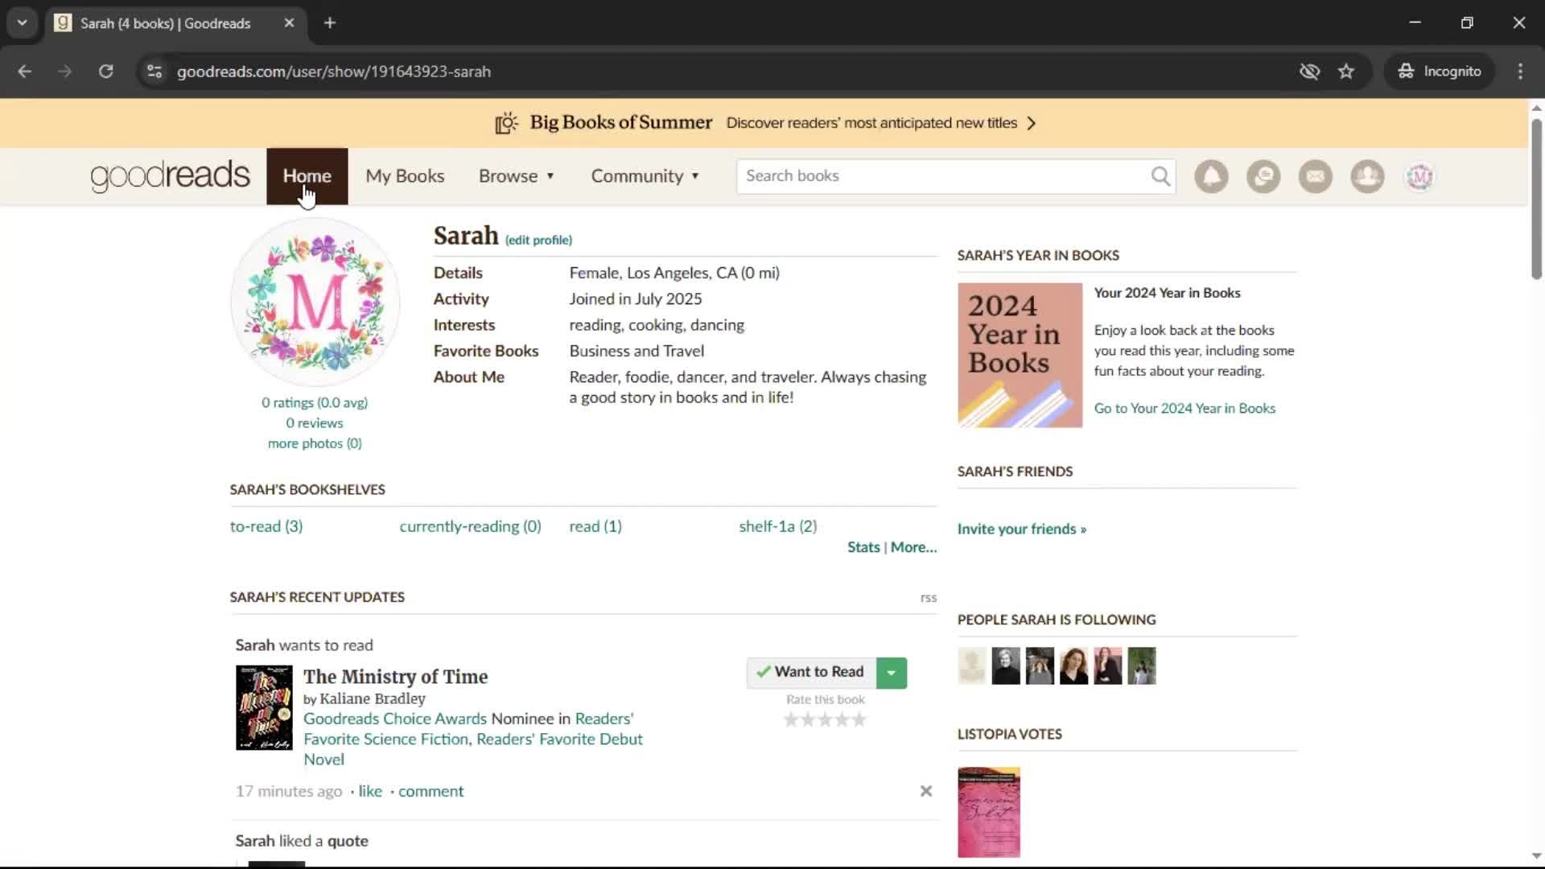Screen dimensions: 1545x869
Task: Go to the Home tab
Action: (307, 175)
